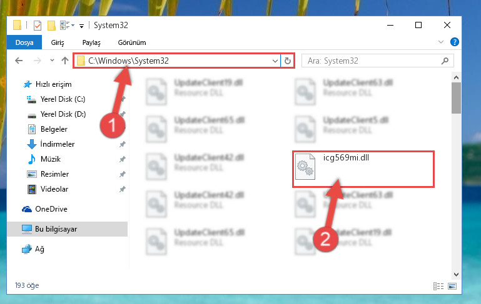
Task: Navigate up one folder level arrow
Action: 64,61
